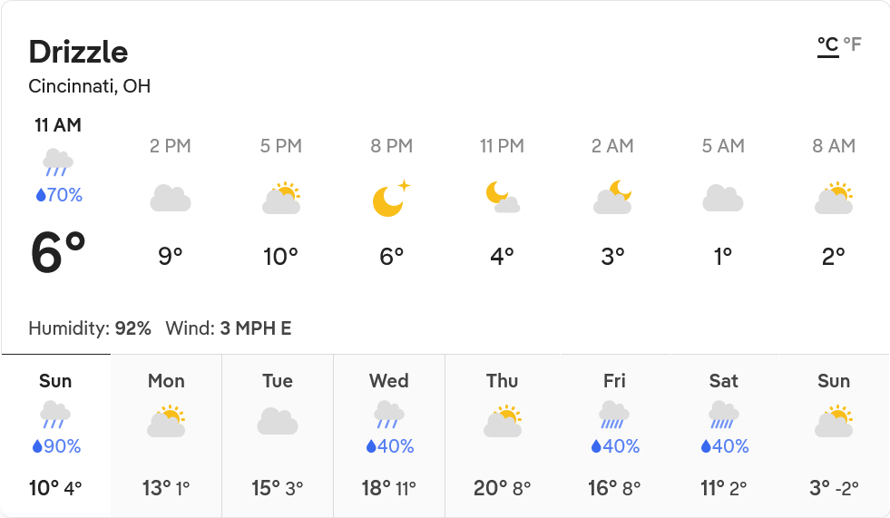Show Thursday's forecast
Viewport: 890px width, 518px height.
[502, 435]
